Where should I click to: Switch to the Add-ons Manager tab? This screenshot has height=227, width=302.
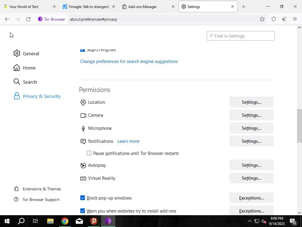[148, 7]
